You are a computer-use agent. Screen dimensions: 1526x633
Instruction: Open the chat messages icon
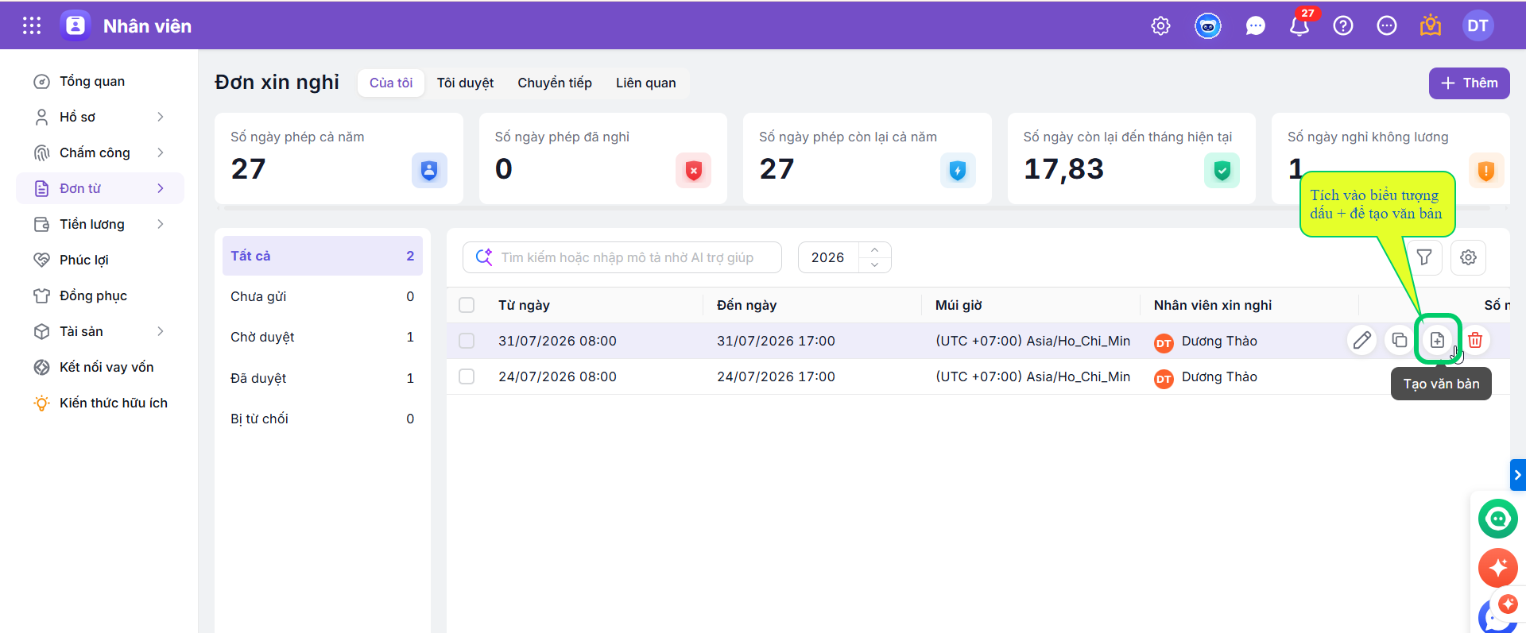coord(1255,26)
